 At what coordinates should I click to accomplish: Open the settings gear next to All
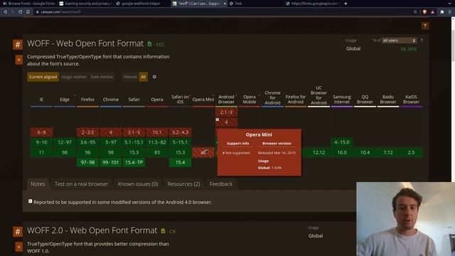pyautogui.click(x=154, y=77)
